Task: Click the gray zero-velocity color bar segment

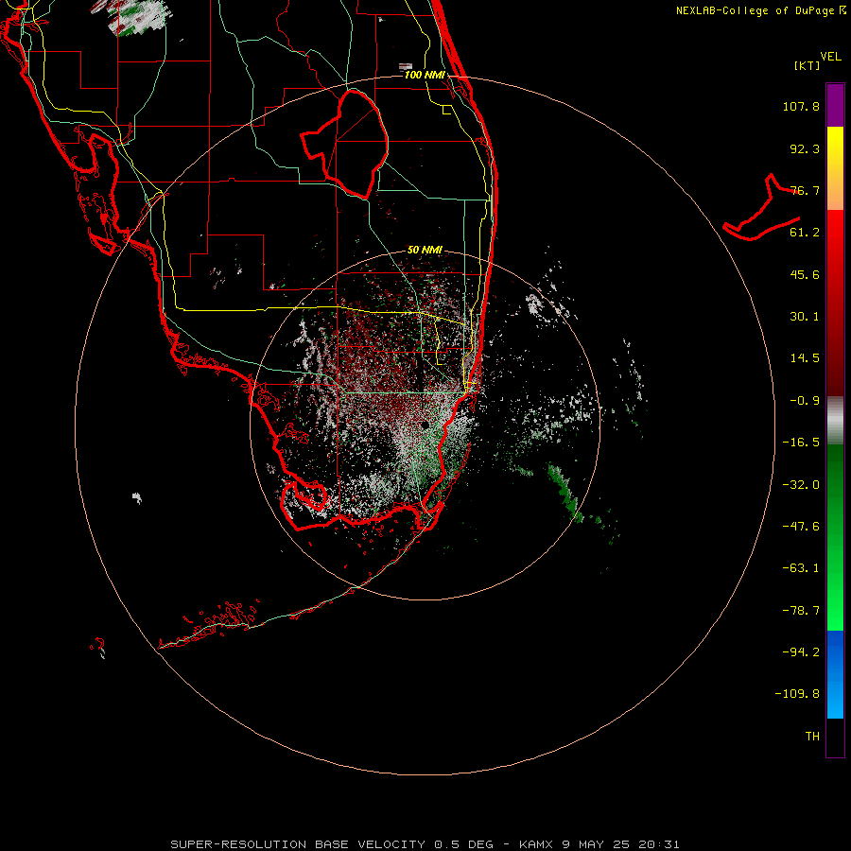Action: coord(835,421)
